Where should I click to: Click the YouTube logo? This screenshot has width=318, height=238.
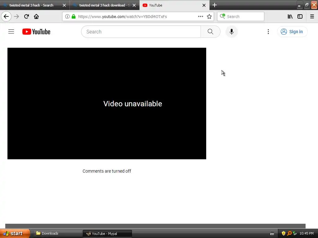point(36,32)
